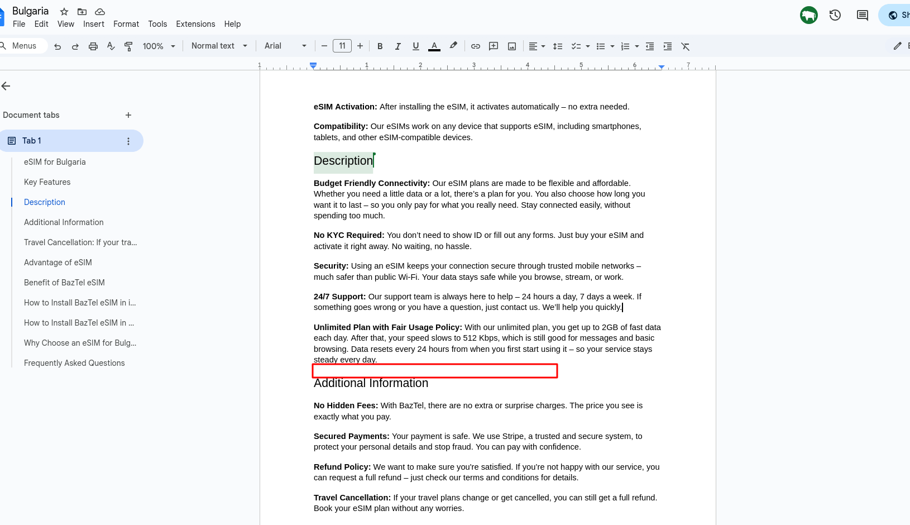Navigate to Advantage of eSIM heading
The image size is (910, 525).
58,262
